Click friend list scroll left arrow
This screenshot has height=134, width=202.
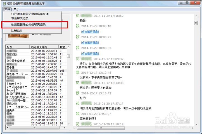tap(8, 128)
